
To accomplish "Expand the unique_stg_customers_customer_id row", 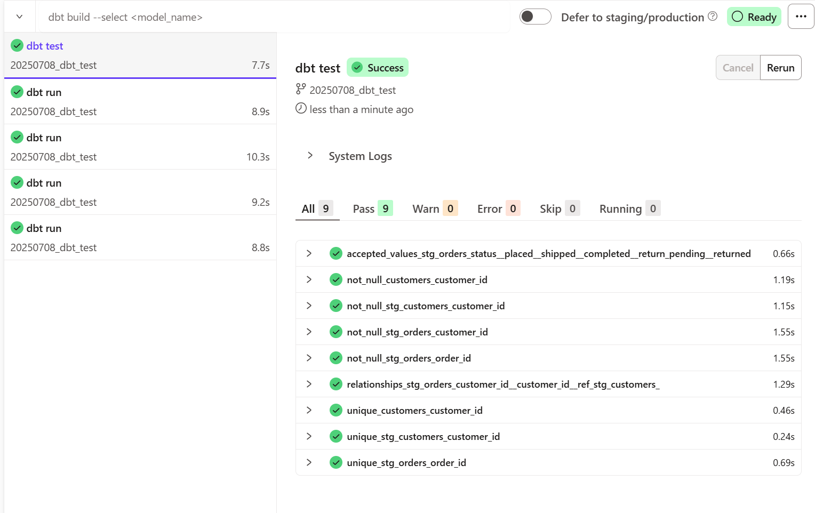I will (309, 436).
